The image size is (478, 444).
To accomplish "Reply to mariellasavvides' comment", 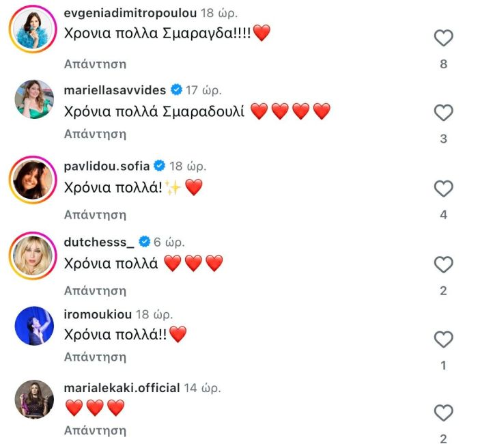I will pos(95,134).
